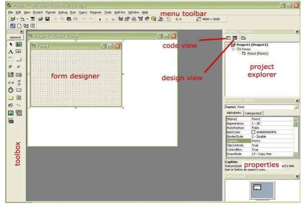Open the Object Browser from toolbar
Viewport: 308px width, 208px height.
[x=140, y=19]
